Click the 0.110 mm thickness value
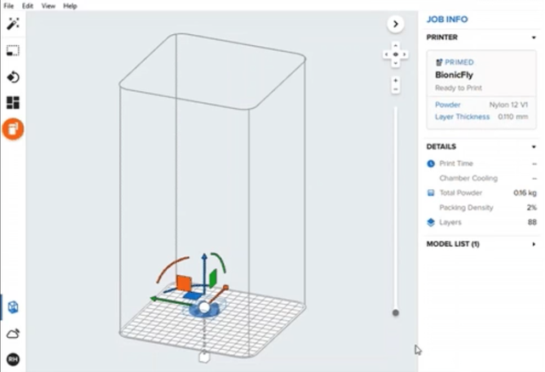Viewport: 545px width, 372px height. [x=513, y=117]
